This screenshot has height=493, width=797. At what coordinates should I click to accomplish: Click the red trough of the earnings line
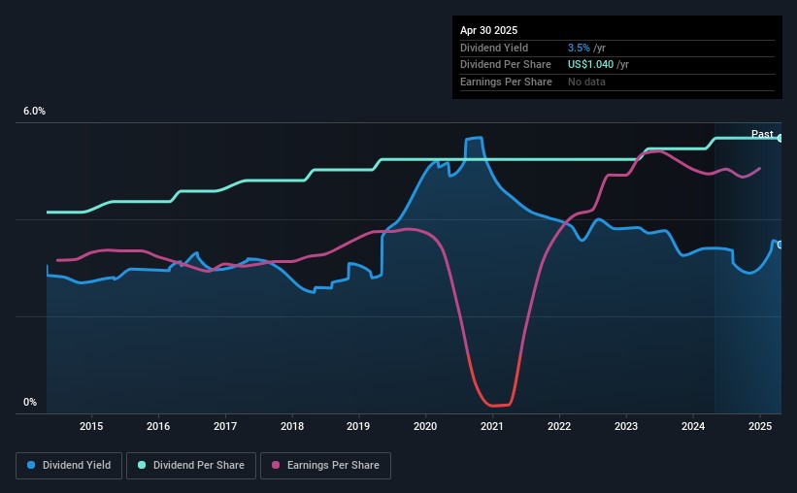click(495, 405)
